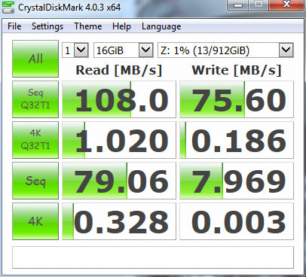Viewport: 306px width, 277px height.
Task: Open the test count dropdown
Action: [x=75, y=50]
